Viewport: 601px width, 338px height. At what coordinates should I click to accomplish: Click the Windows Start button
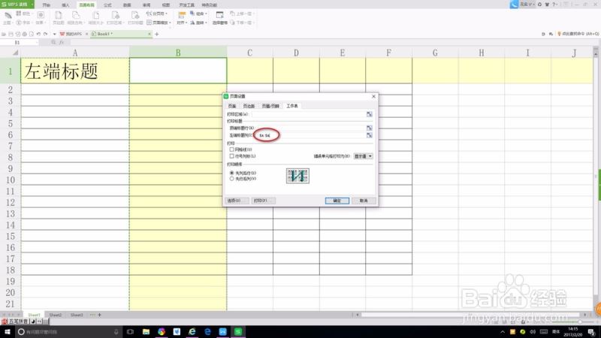pyautogui.click(x=7, y=331)
